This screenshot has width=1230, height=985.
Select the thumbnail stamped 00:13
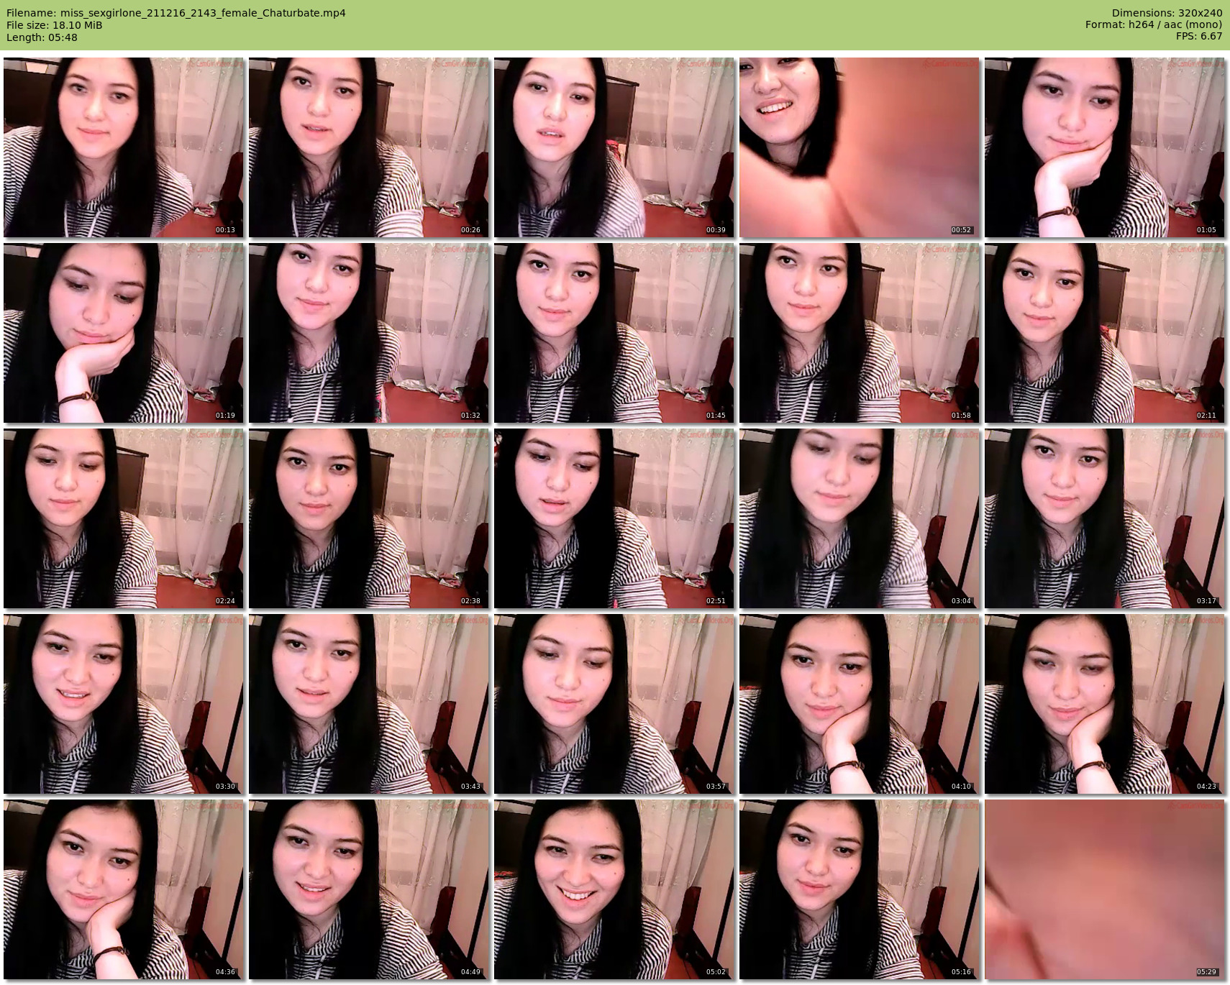pos(124,147)
